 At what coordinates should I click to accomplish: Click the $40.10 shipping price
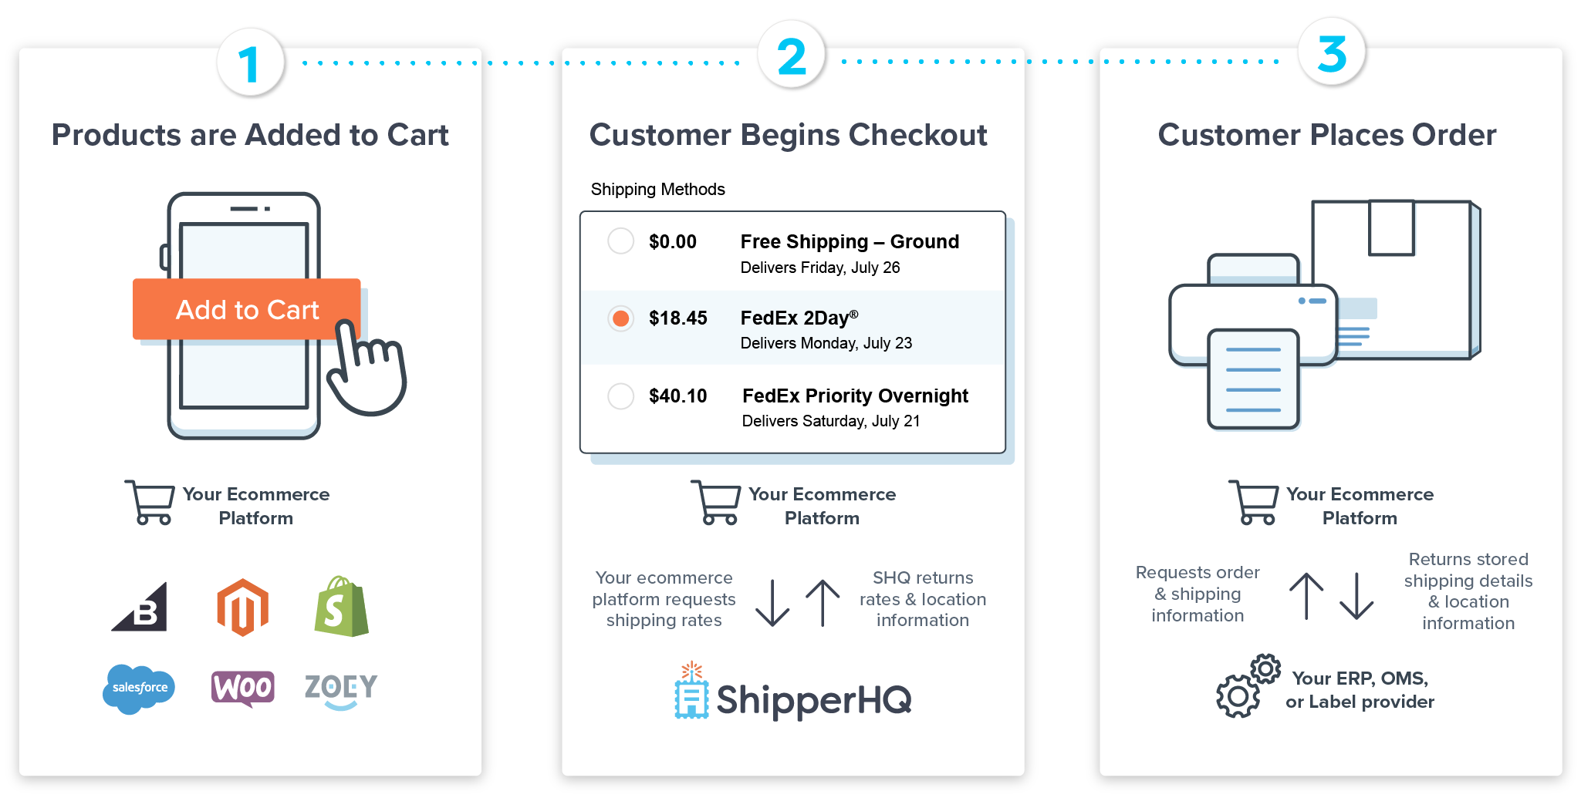point(677,396)
